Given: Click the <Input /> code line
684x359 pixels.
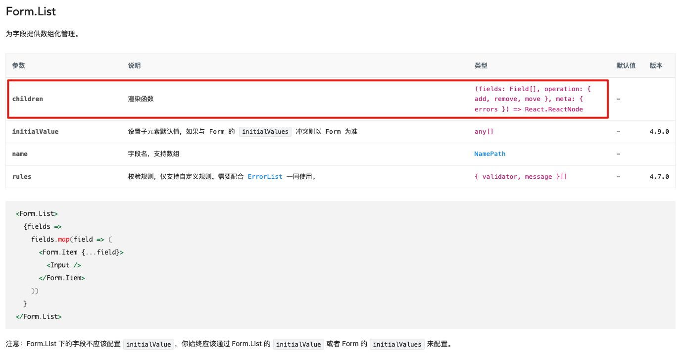Looking at the screenshot, I should (64, 265).
